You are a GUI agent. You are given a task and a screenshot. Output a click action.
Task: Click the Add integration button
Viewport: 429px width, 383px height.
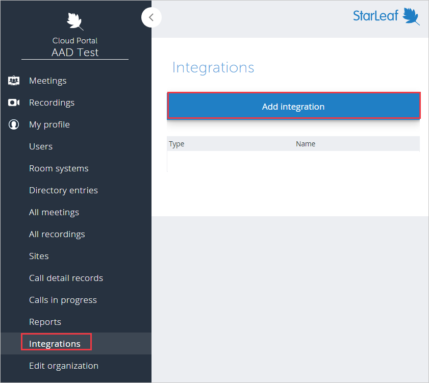click(293, 106)
